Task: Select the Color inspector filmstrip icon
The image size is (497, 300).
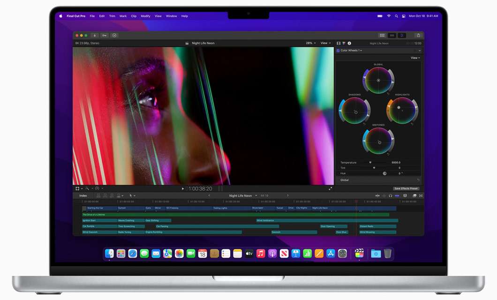Action: pyautogui.click(x=344, y=43)
